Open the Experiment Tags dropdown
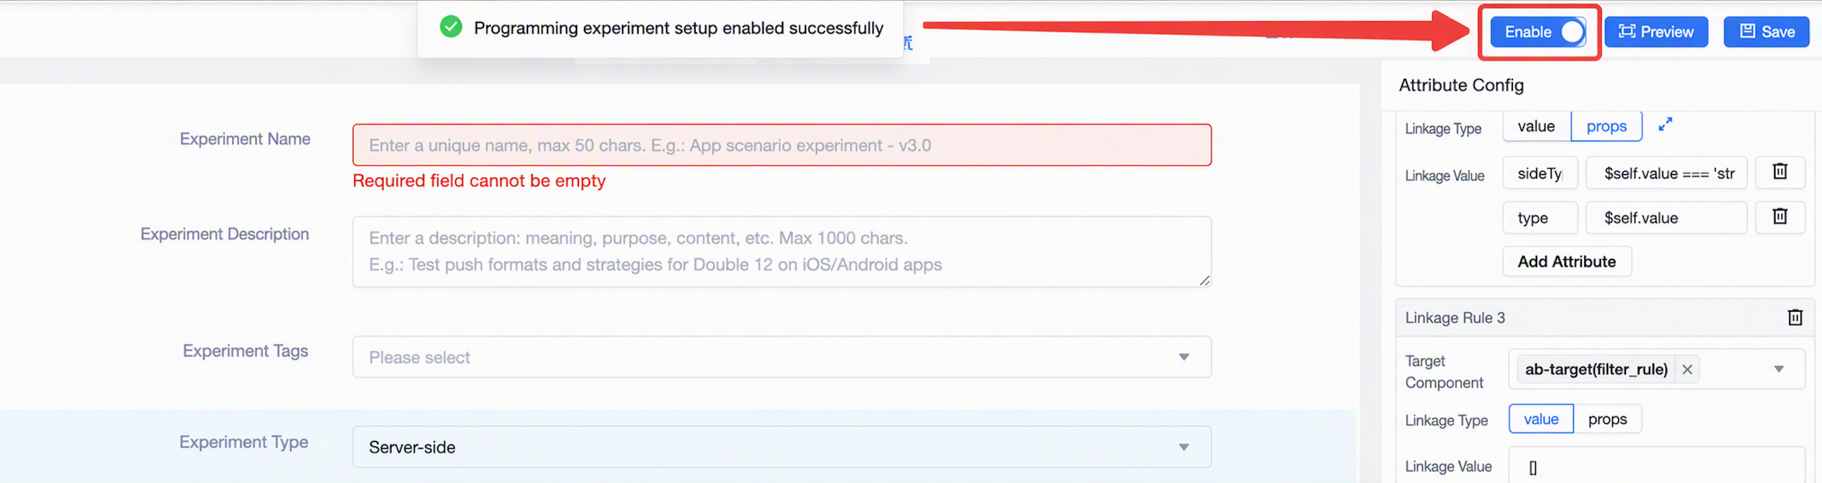Screen dimensions: 1822x483 [x=781, y=357]
